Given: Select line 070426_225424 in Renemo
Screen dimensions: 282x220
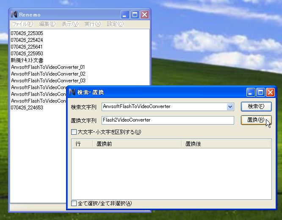Looking at the screenshot, I should (x=27, y=40).
